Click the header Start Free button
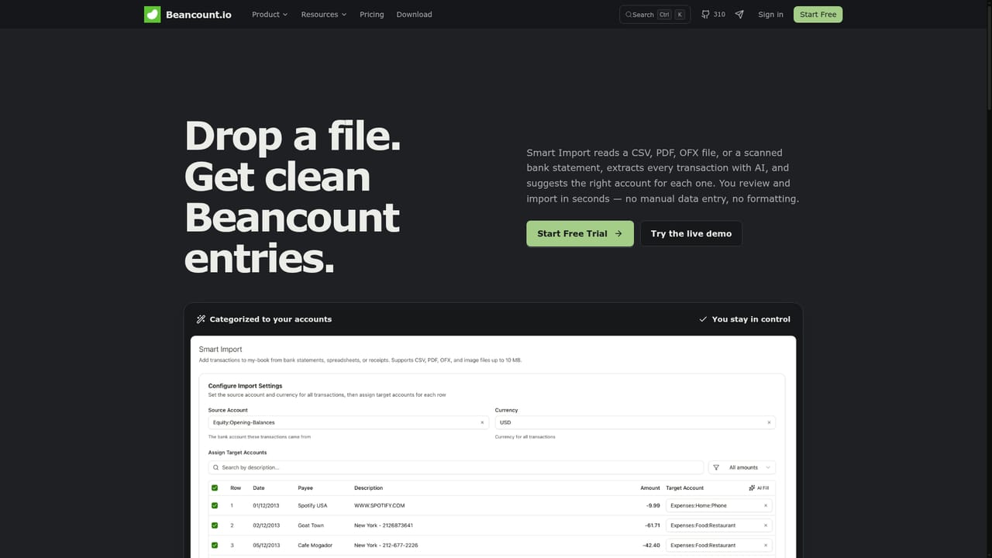The width and height of the screenshot is (992, 558). (818, 14)
